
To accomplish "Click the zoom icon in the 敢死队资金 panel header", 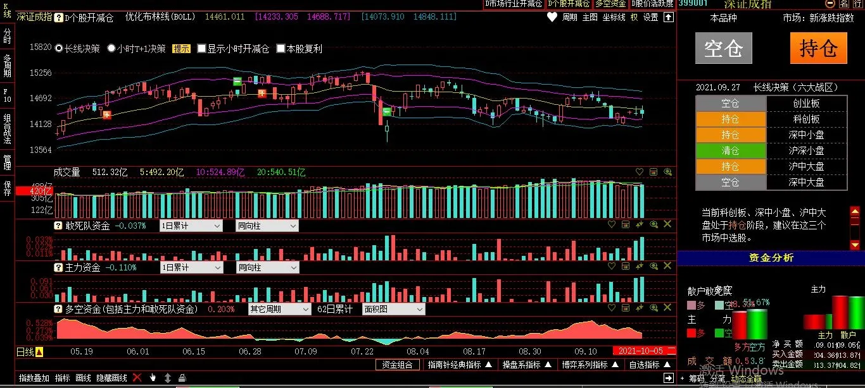I will click(653, 224).
